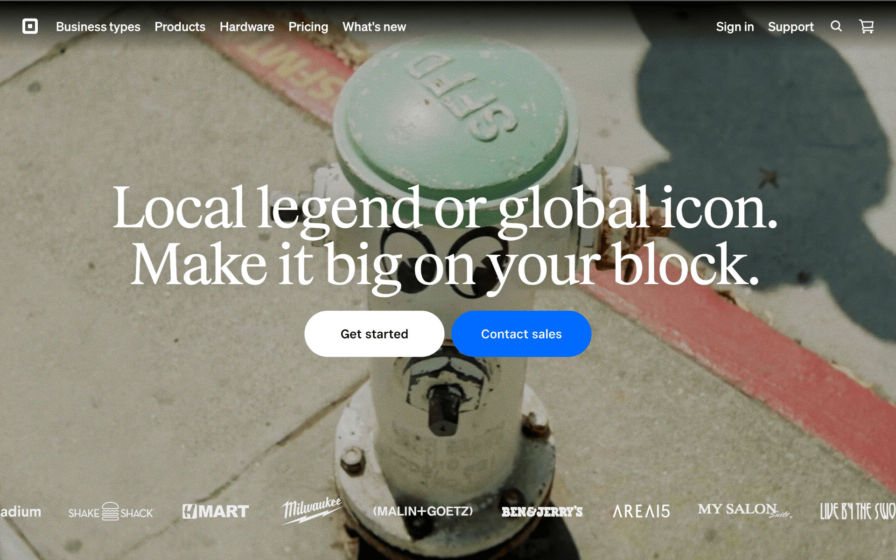Click the H Mart logo
Viewport: 896px width, 560px height.
point(215,511)
